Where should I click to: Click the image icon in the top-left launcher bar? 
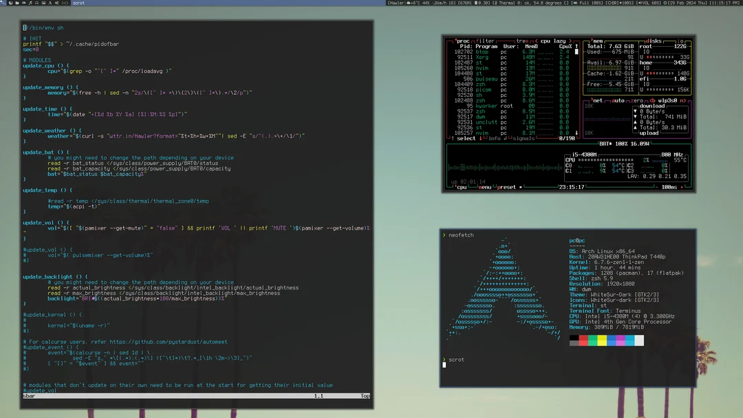tap(43, 3)
